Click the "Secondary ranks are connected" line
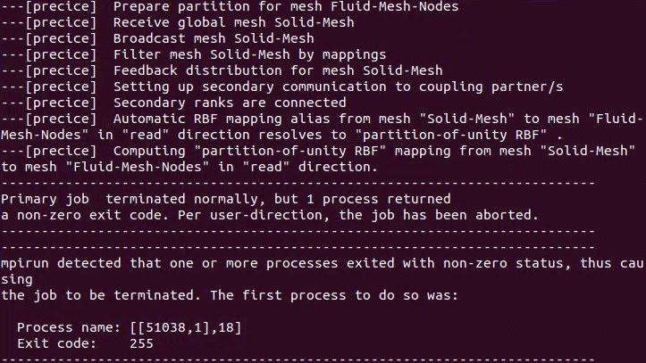 229,103
